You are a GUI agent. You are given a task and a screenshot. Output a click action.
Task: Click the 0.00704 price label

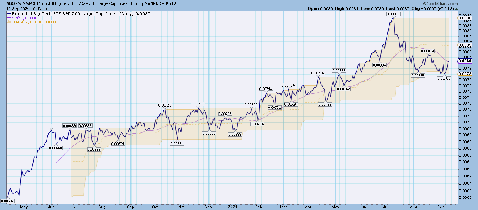pyautogui.click(x=257, y=124)
